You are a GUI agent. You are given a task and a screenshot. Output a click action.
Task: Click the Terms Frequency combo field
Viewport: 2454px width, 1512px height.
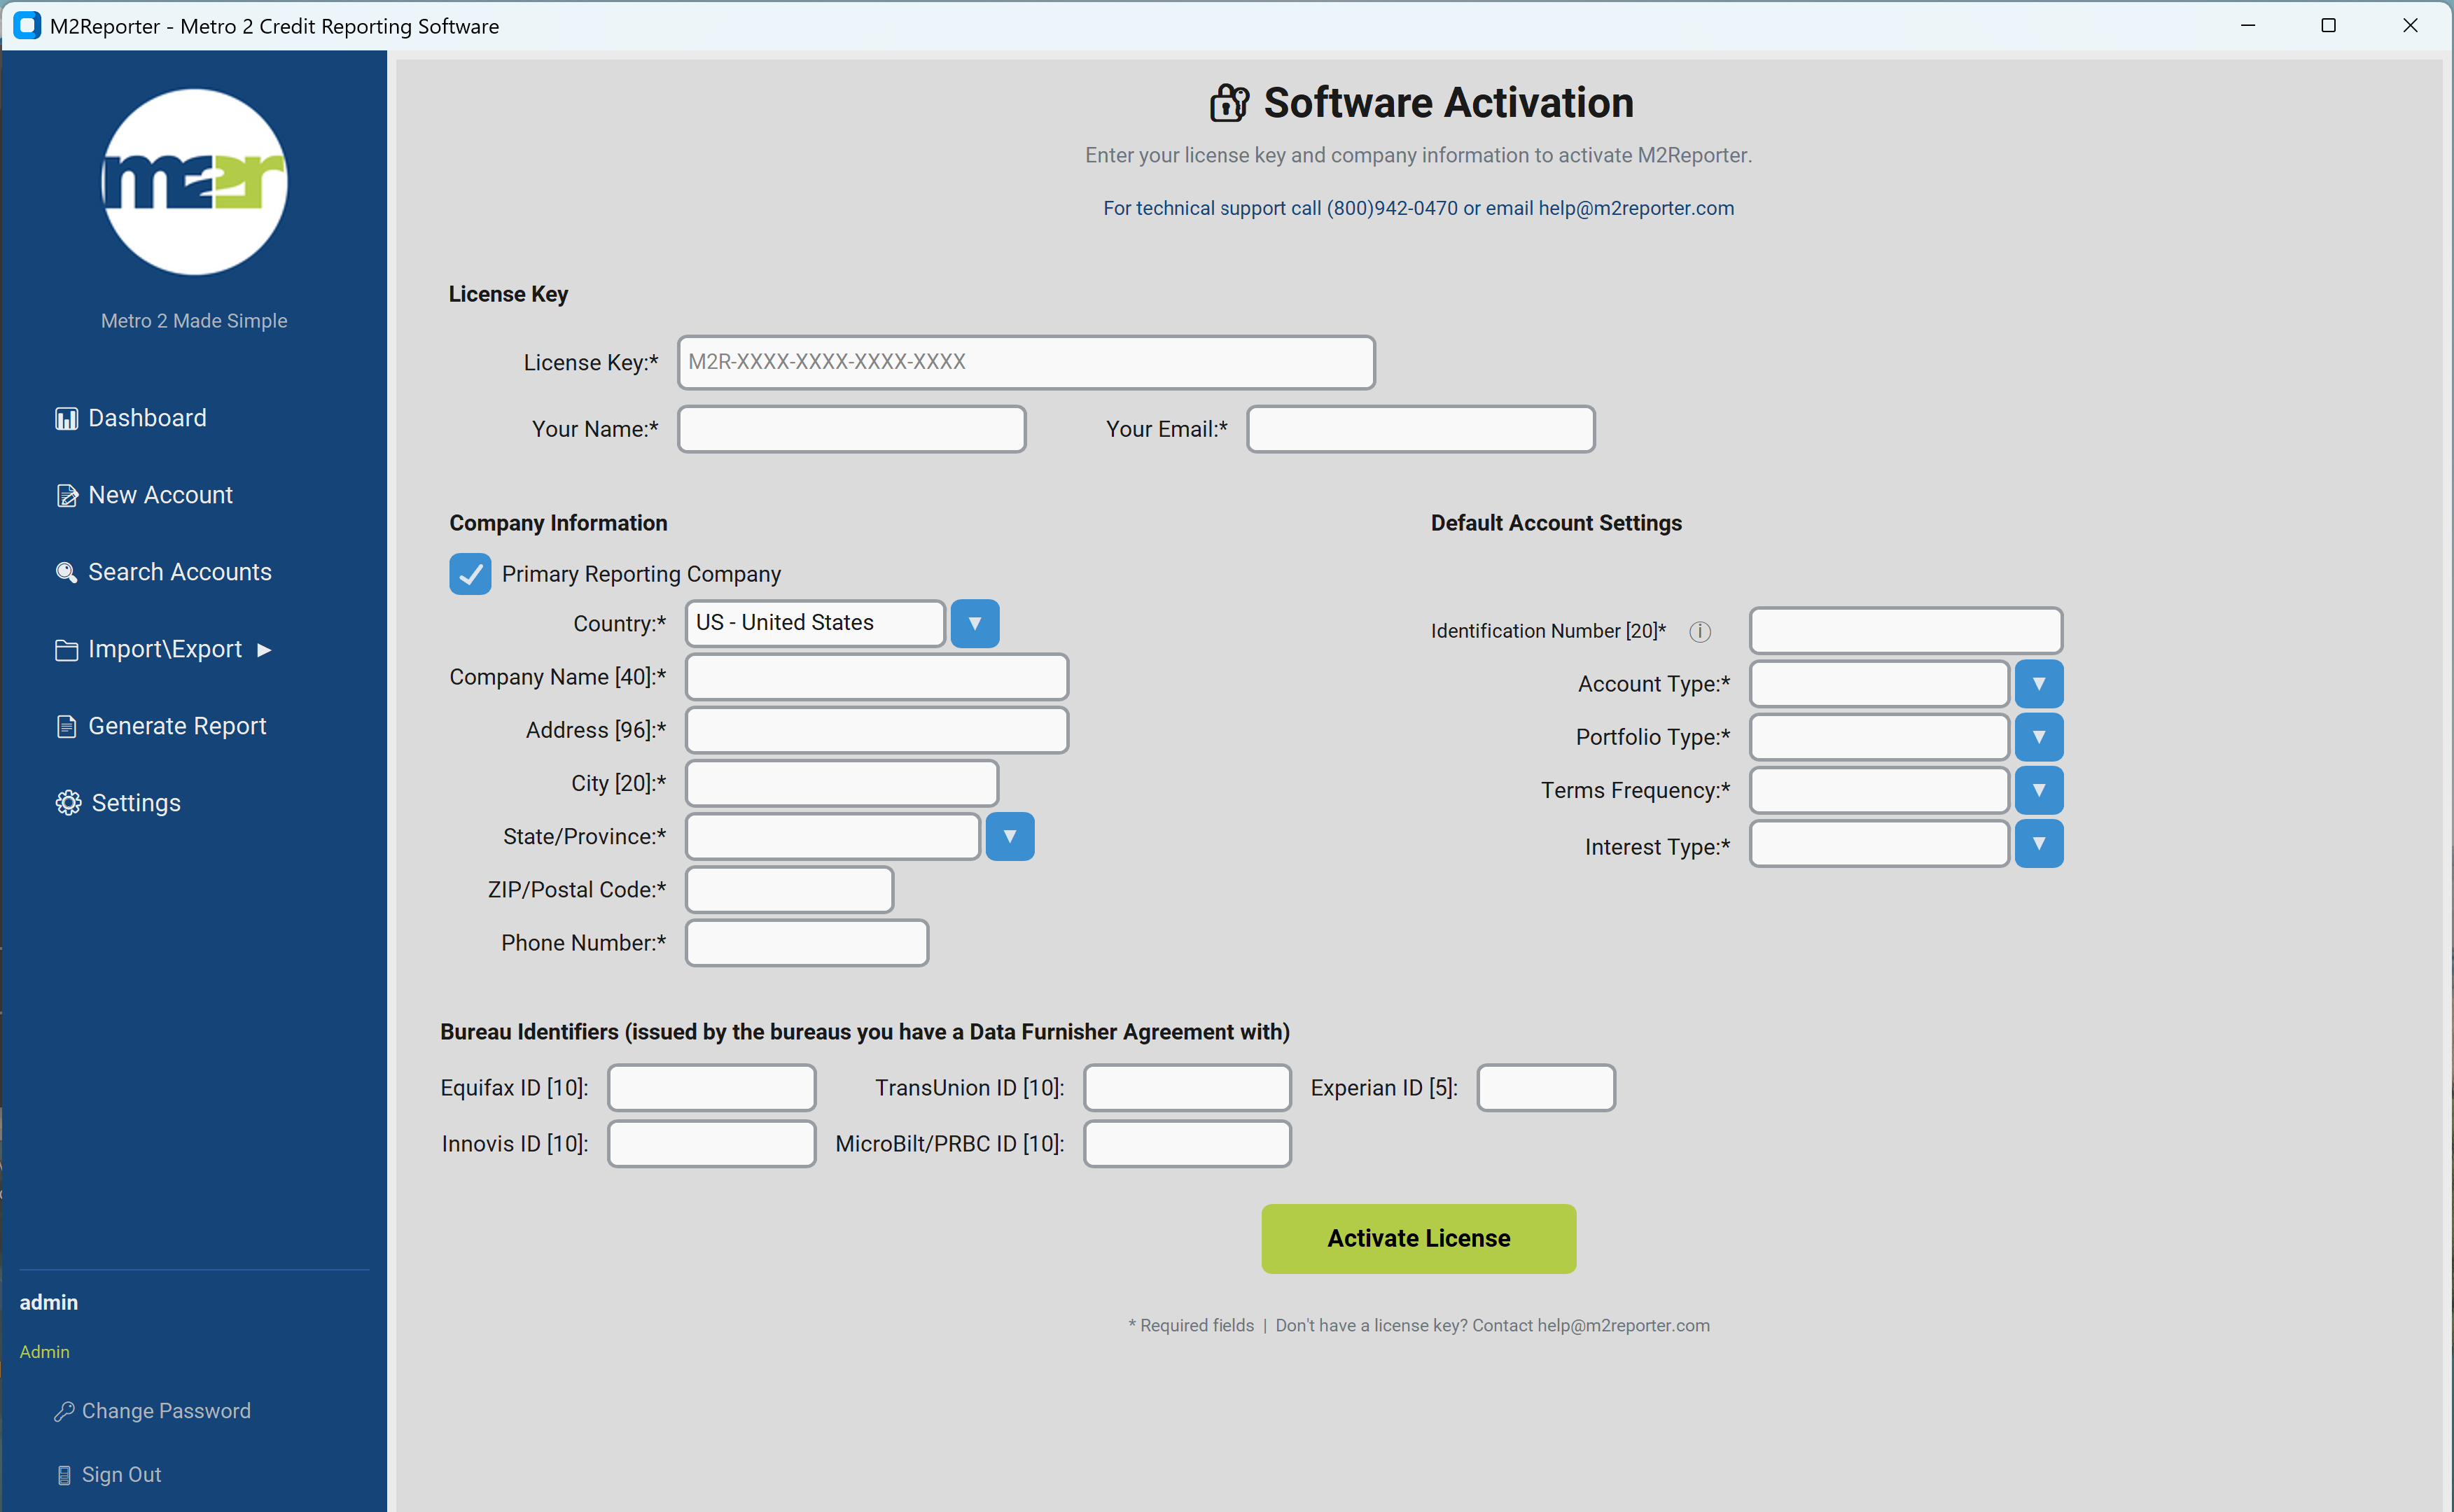coord(1880,790)
